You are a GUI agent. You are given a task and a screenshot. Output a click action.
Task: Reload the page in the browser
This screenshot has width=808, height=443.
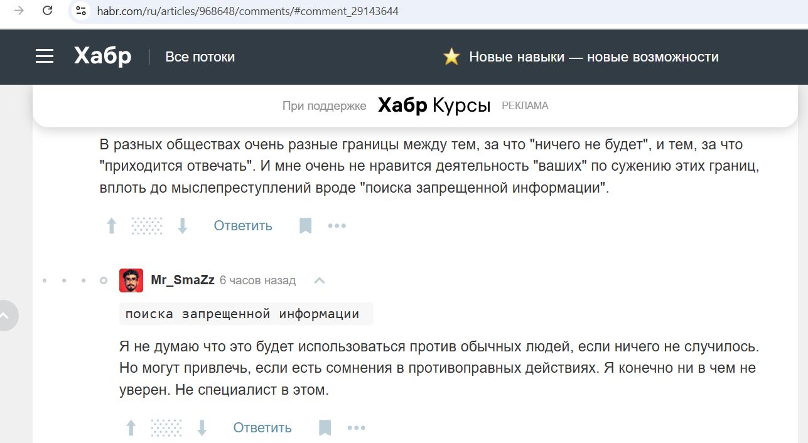click(x=47, y=11)
